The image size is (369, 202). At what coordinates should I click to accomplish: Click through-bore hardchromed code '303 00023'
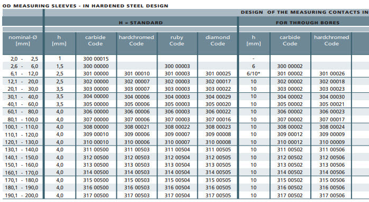point(332,89)
